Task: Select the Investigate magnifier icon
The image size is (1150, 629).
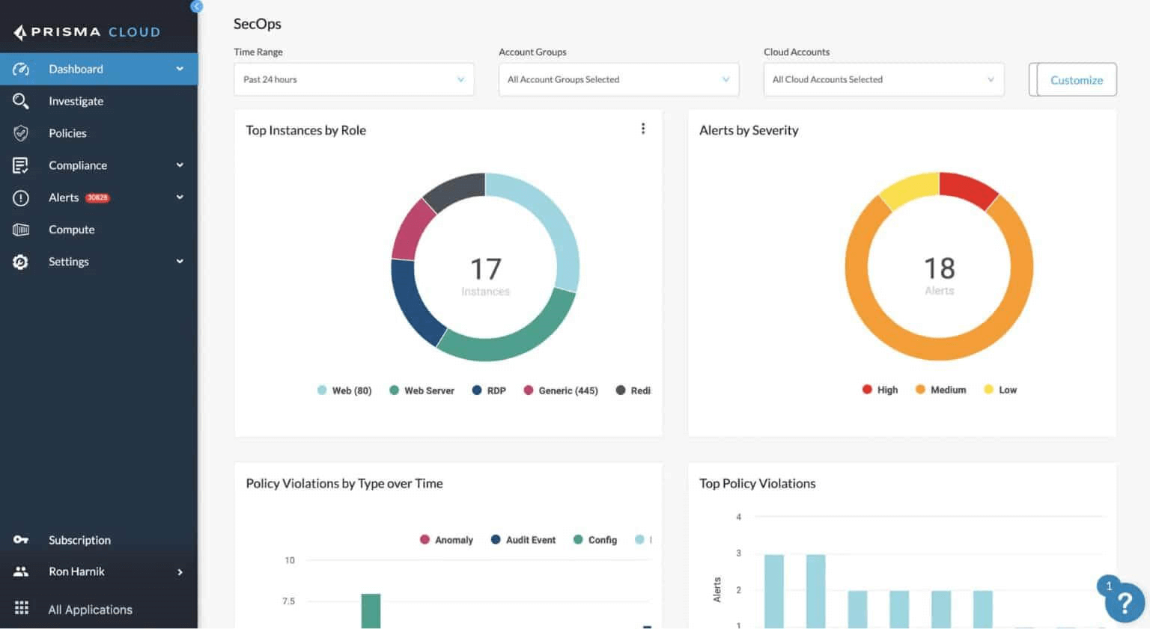Action: 20,101
